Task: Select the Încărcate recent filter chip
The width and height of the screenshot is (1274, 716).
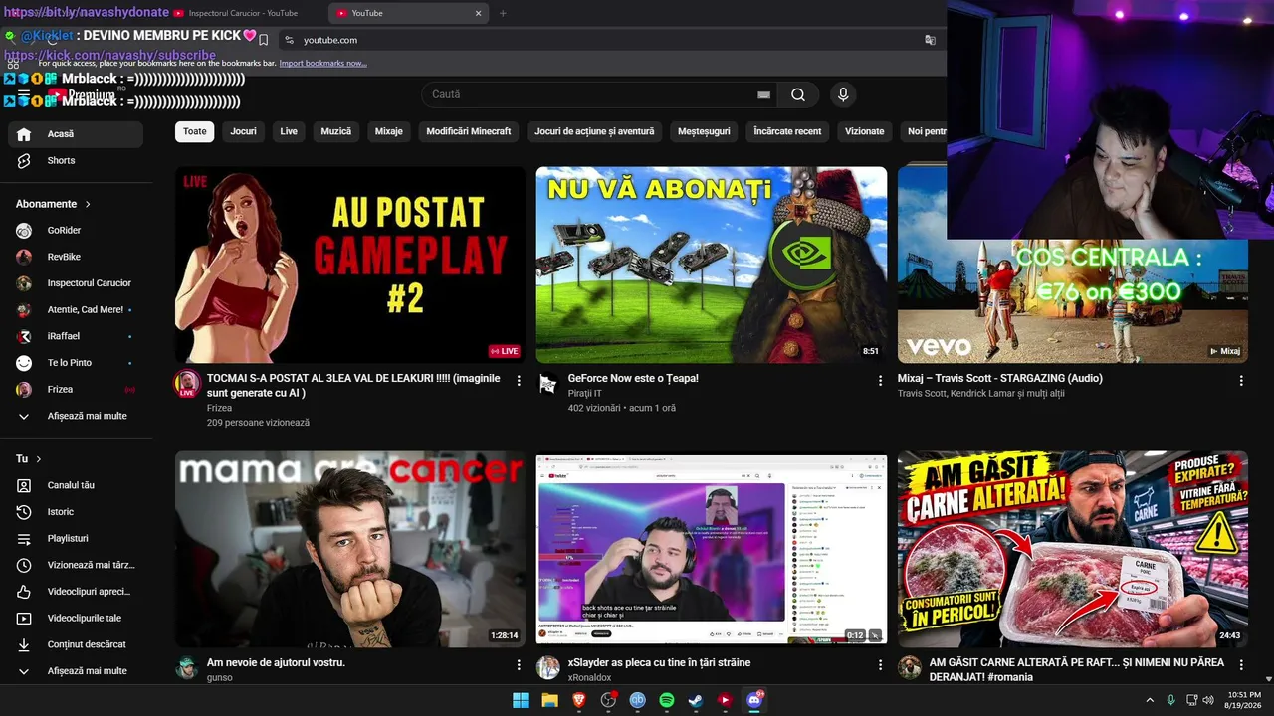Action: pos(787,131)
